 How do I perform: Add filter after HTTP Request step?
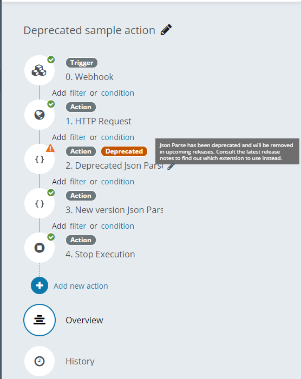coord(78,137)
